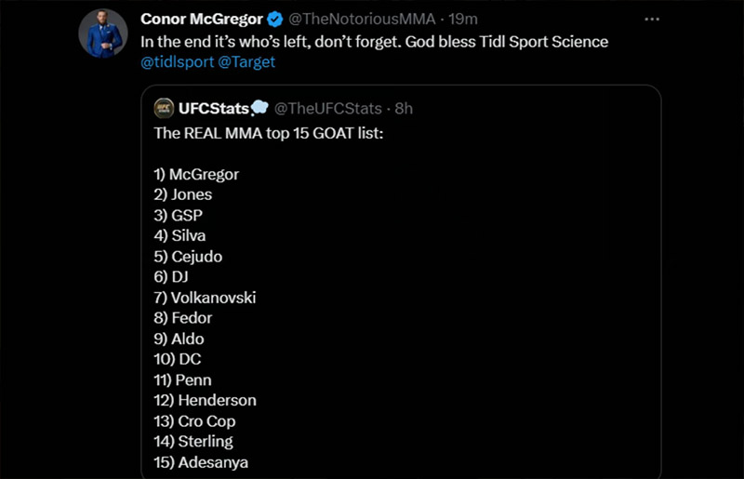Click the @TheUFCStats handle
Image resolution: width=744 pixels, height=479 pixels.
[x=325, y=109]
